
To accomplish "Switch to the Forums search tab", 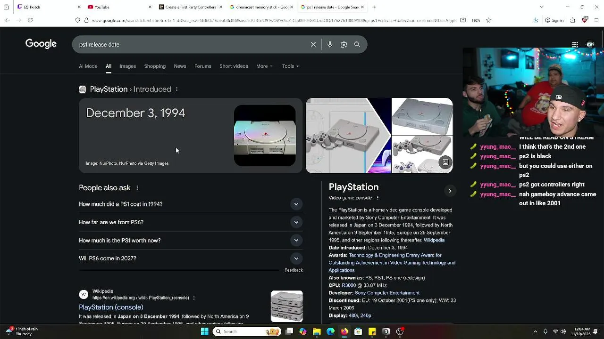I will click(x=203, y=66).
